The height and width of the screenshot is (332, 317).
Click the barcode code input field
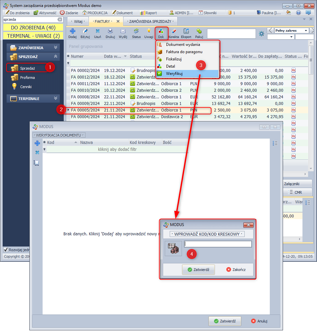(x=218, y=244)
